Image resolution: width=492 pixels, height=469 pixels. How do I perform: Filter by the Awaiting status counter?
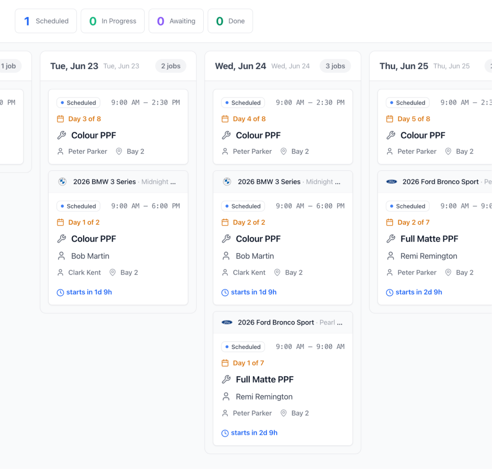coord(176,21)
